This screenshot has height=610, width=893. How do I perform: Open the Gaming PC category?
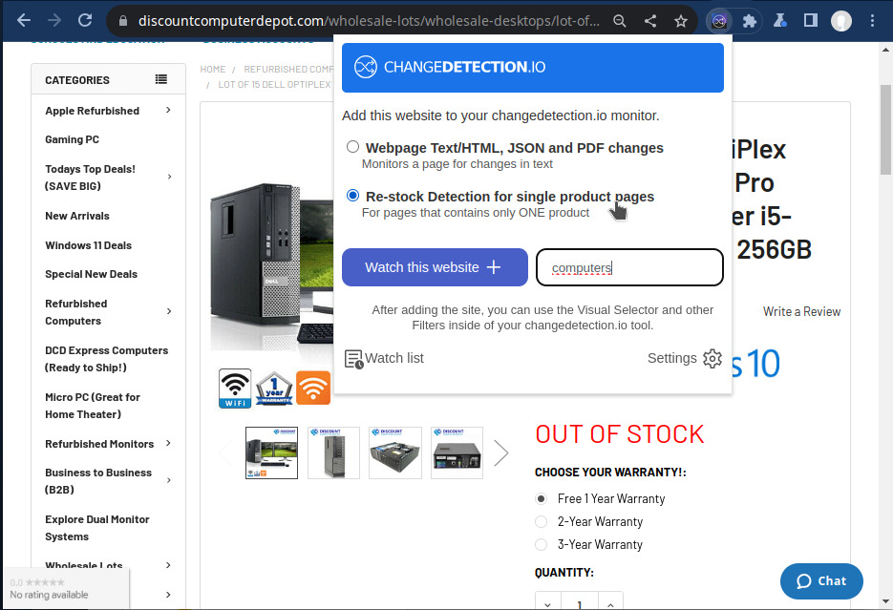(73, 139)
